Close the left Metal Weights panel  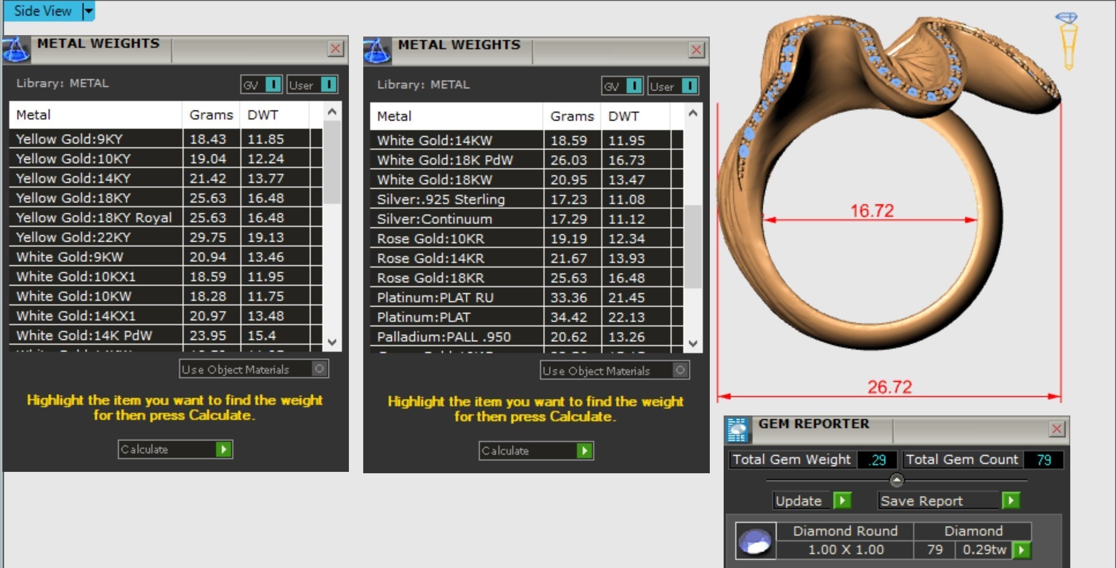(336, 48)
